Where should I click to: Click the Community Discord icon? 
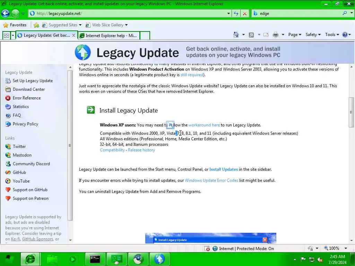(x=8, y=163)
